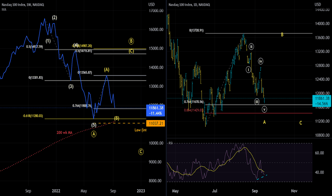The height and width of the screenshot is (196, 332).
Task: Select the 0.764(11670.56) retracement label
Action: tap(194, 102)
